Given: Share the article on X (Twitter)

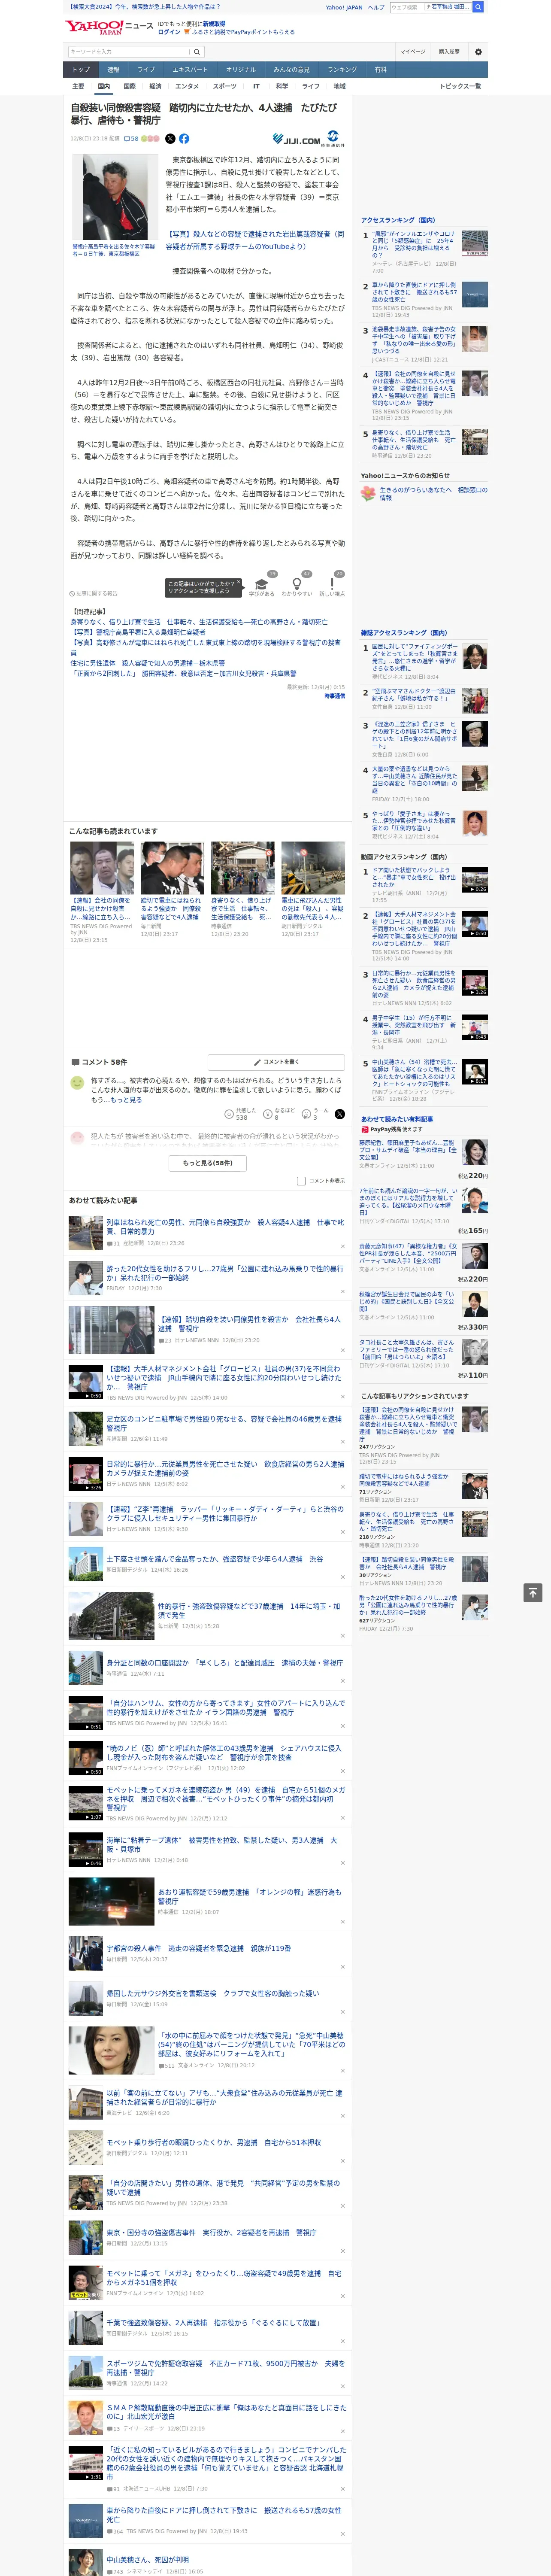Looking at the screenshot, I should coord(170,139).
